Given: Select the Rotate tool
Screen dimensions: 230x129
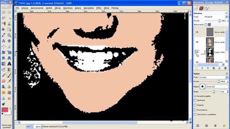Looking at the screenshot, I should point(4,52).
